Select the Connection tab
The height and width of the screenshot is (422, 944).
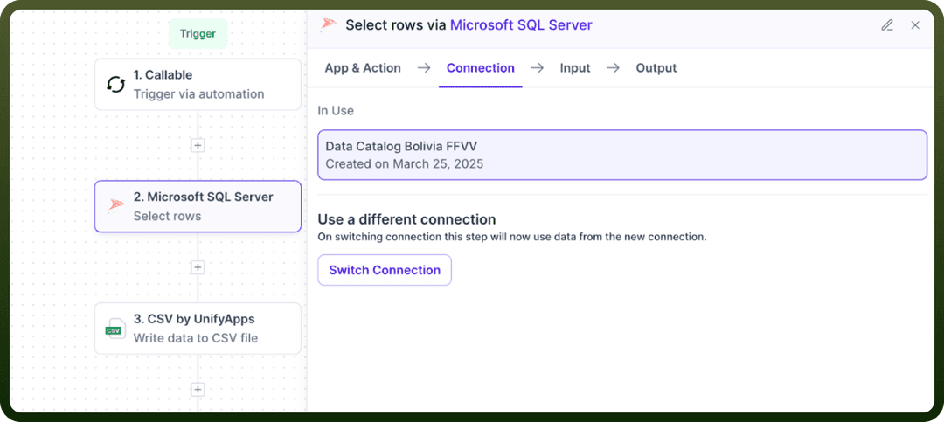pos(481,68)
